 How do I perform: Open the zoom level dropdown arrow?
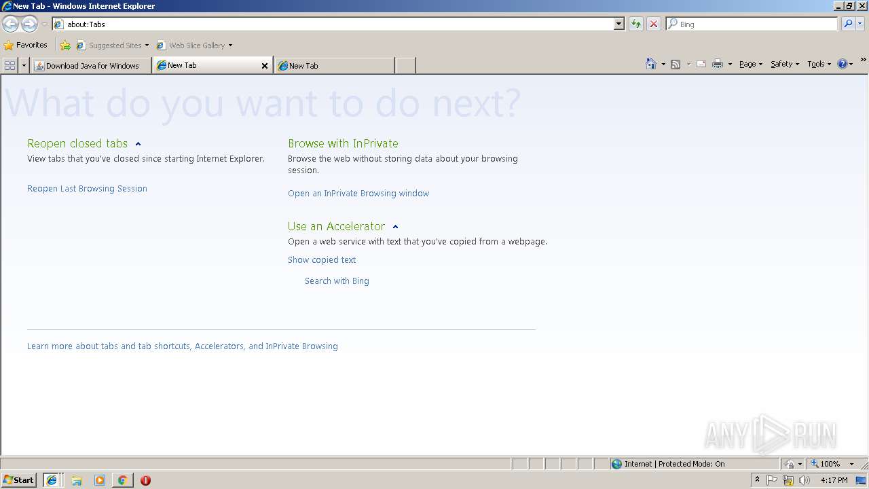(x=851, y=464)
